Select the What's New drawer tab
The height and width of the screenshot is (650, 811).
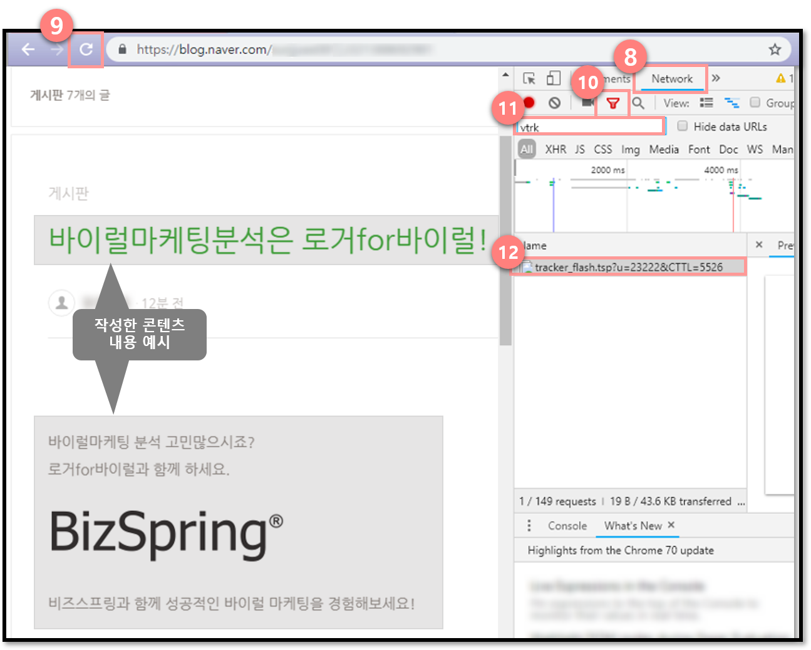click(x=633, y=526)
